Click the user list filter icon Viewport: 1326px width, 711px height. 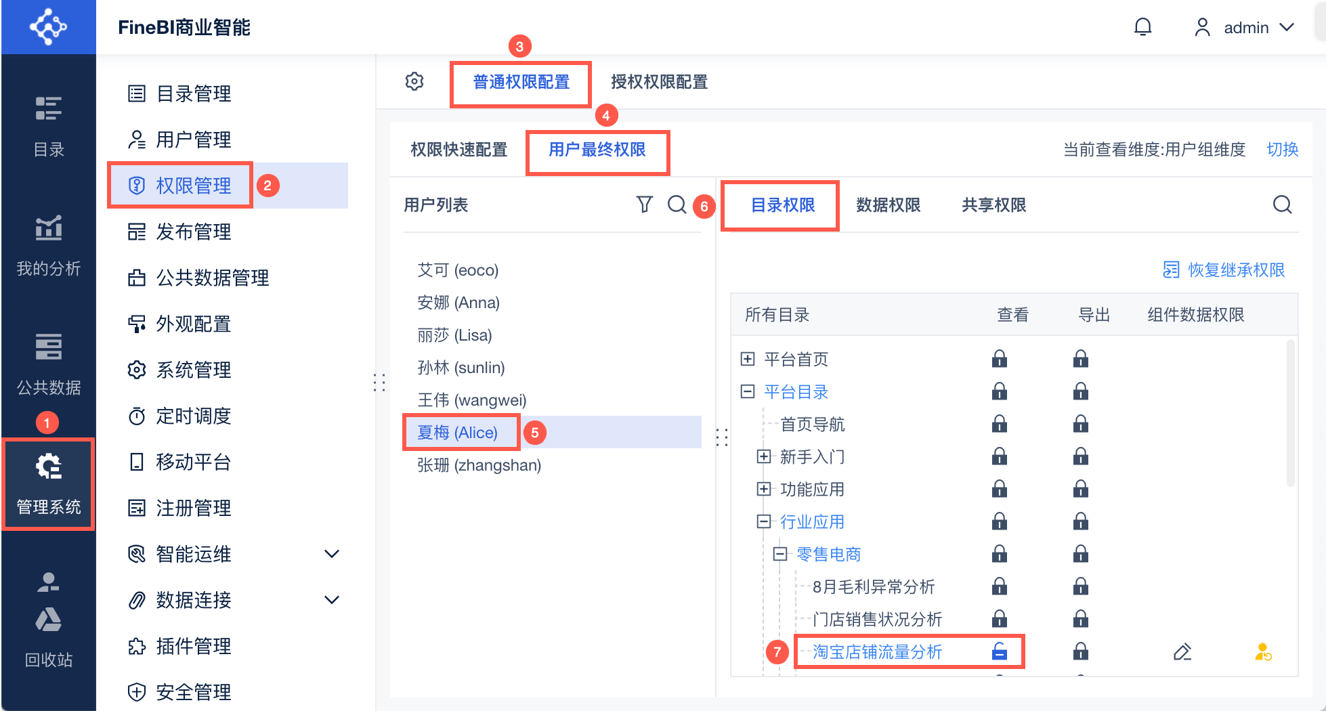[644, 204]
